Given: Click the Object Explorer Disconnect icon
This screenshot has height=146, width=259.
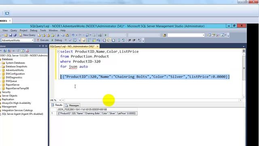Looking at the screenshot, I should tap(9, 51).
